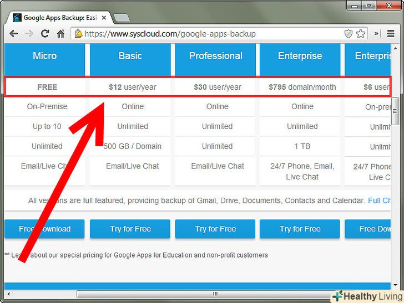Click Try for Free under Professional plan
404x303 pixels.
[x=215, y=229]
